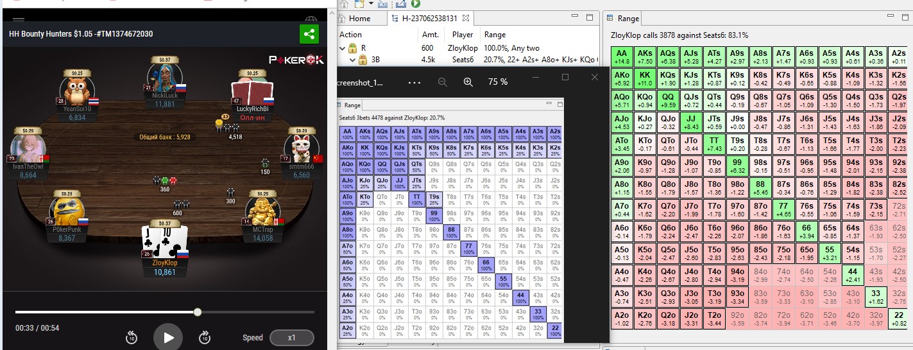Click the Player column header
Screen dimensions: 913x350
click(x=463, y=35)
